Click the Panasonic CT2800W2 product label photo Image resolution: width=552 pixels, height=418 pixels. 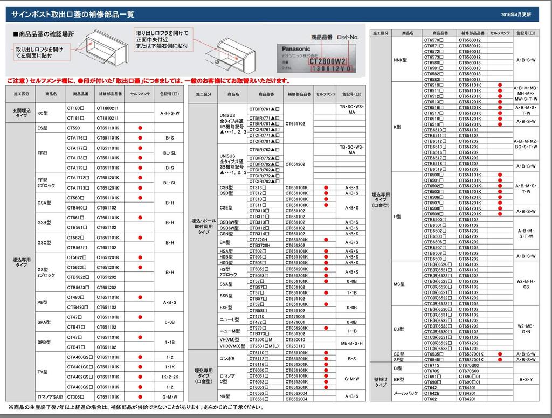pyautogui.click(x=316, y=58)
